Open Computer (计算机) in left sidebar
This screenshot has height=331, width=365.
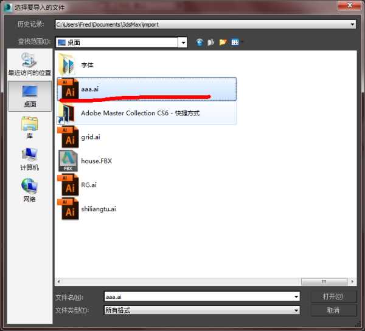coord(29,159)
